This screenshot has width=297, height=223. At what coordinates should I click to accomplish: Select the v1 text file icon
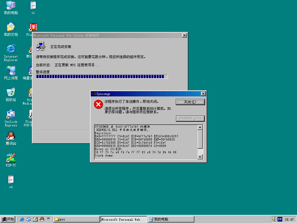pos(33,8)
